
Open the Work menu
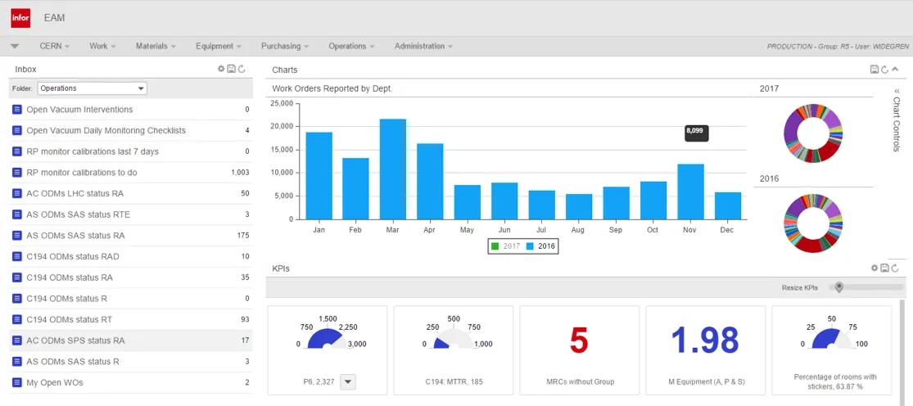(102, 46)
